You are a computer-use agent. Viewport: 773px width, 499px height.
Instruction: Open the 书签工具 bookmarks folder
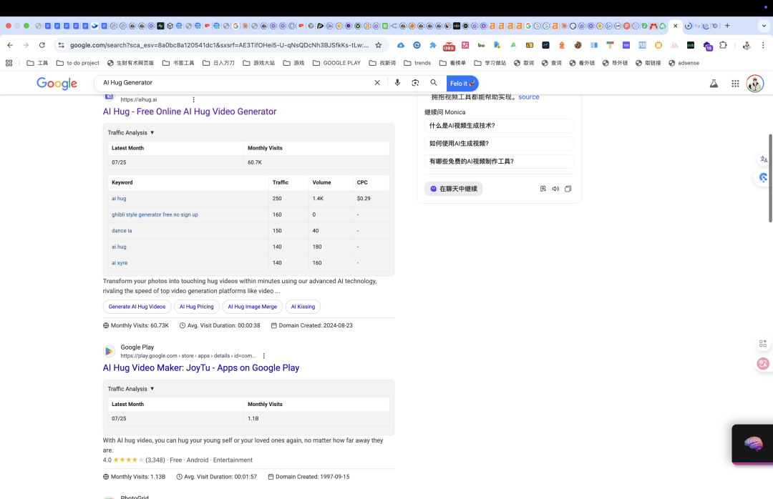click(x=178, y=63)
